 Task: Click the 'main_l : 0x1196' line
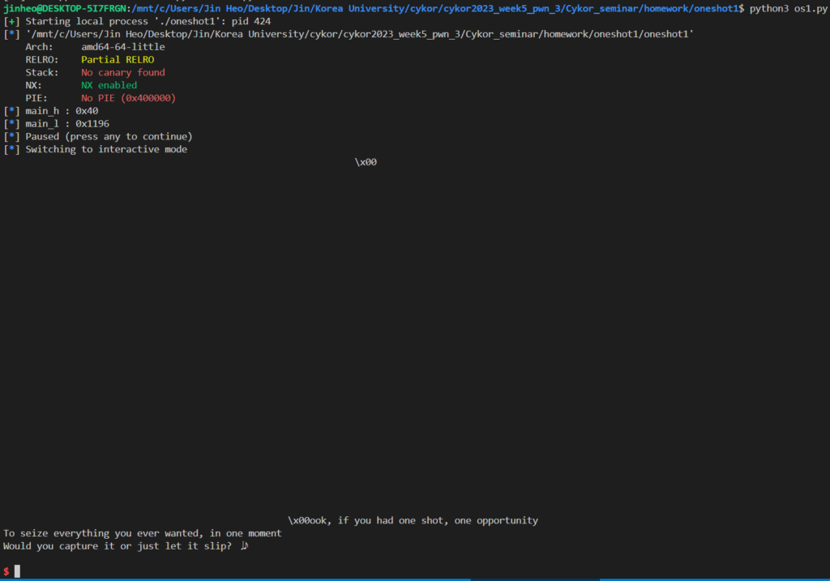coord(57,123)
